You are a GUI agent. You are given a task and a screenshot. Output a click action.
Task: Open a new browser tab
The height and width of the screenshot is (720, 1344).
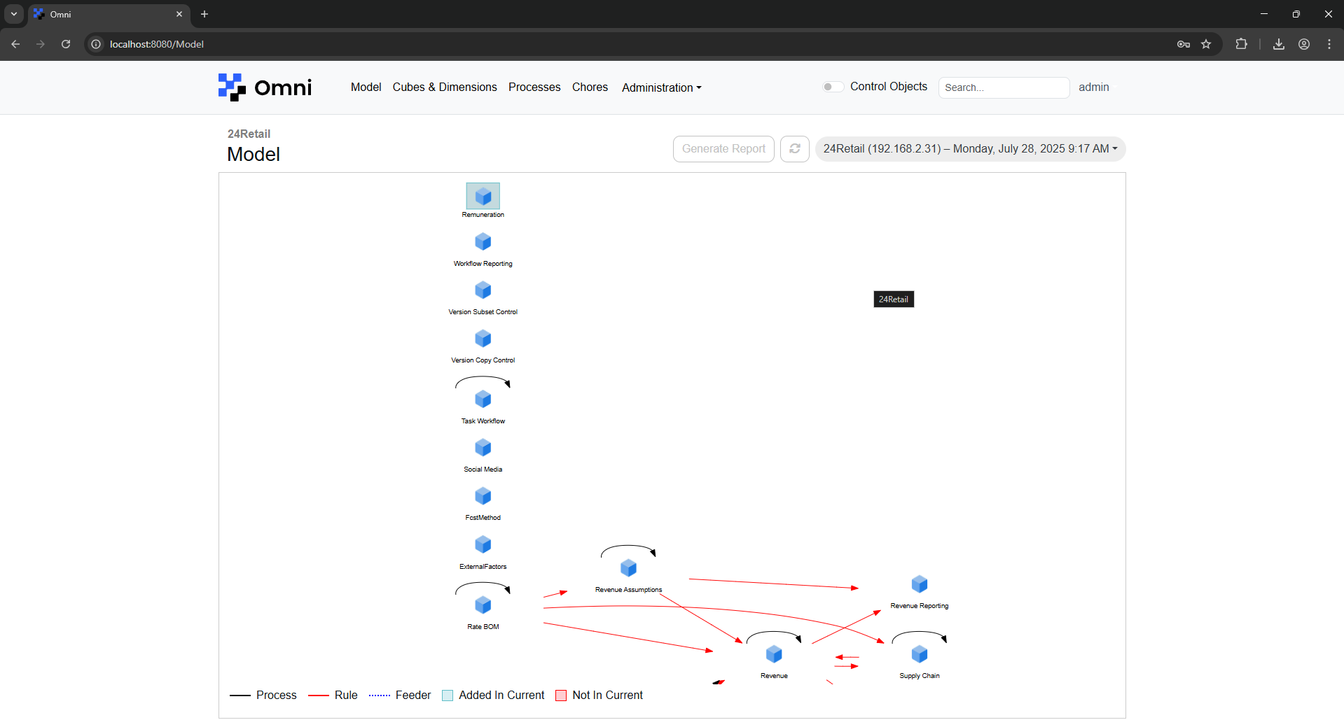point(205,14)
